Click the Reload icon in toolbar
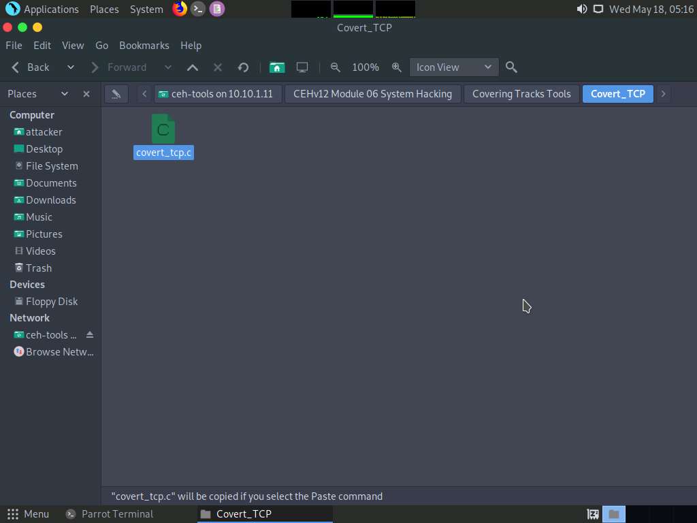The image size is (697, 523). [x=243, y=67]
